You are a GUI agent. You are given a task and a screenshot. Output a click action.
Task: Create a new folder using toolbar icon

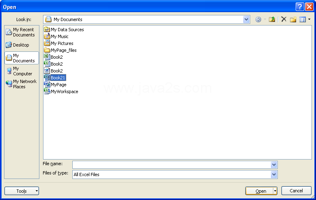click(x=293, y=19)
